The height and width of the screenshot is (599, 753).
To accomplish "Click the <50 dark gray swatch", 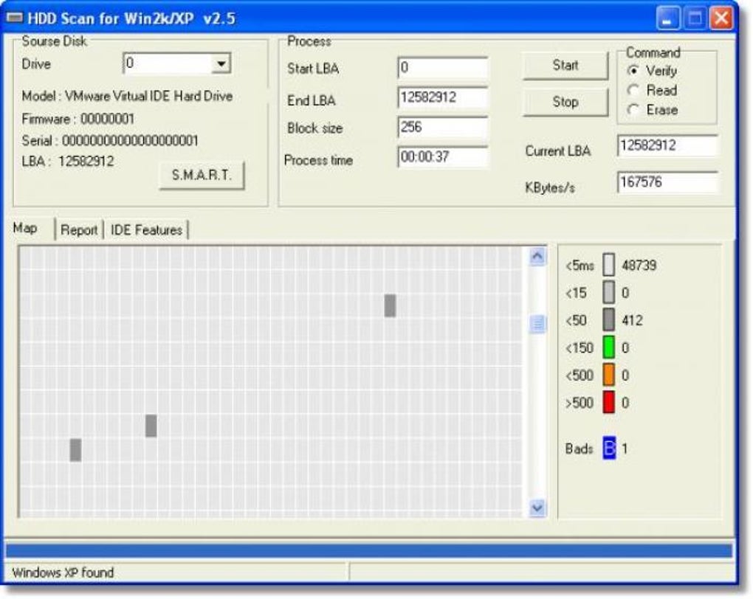I will point(608,320).
